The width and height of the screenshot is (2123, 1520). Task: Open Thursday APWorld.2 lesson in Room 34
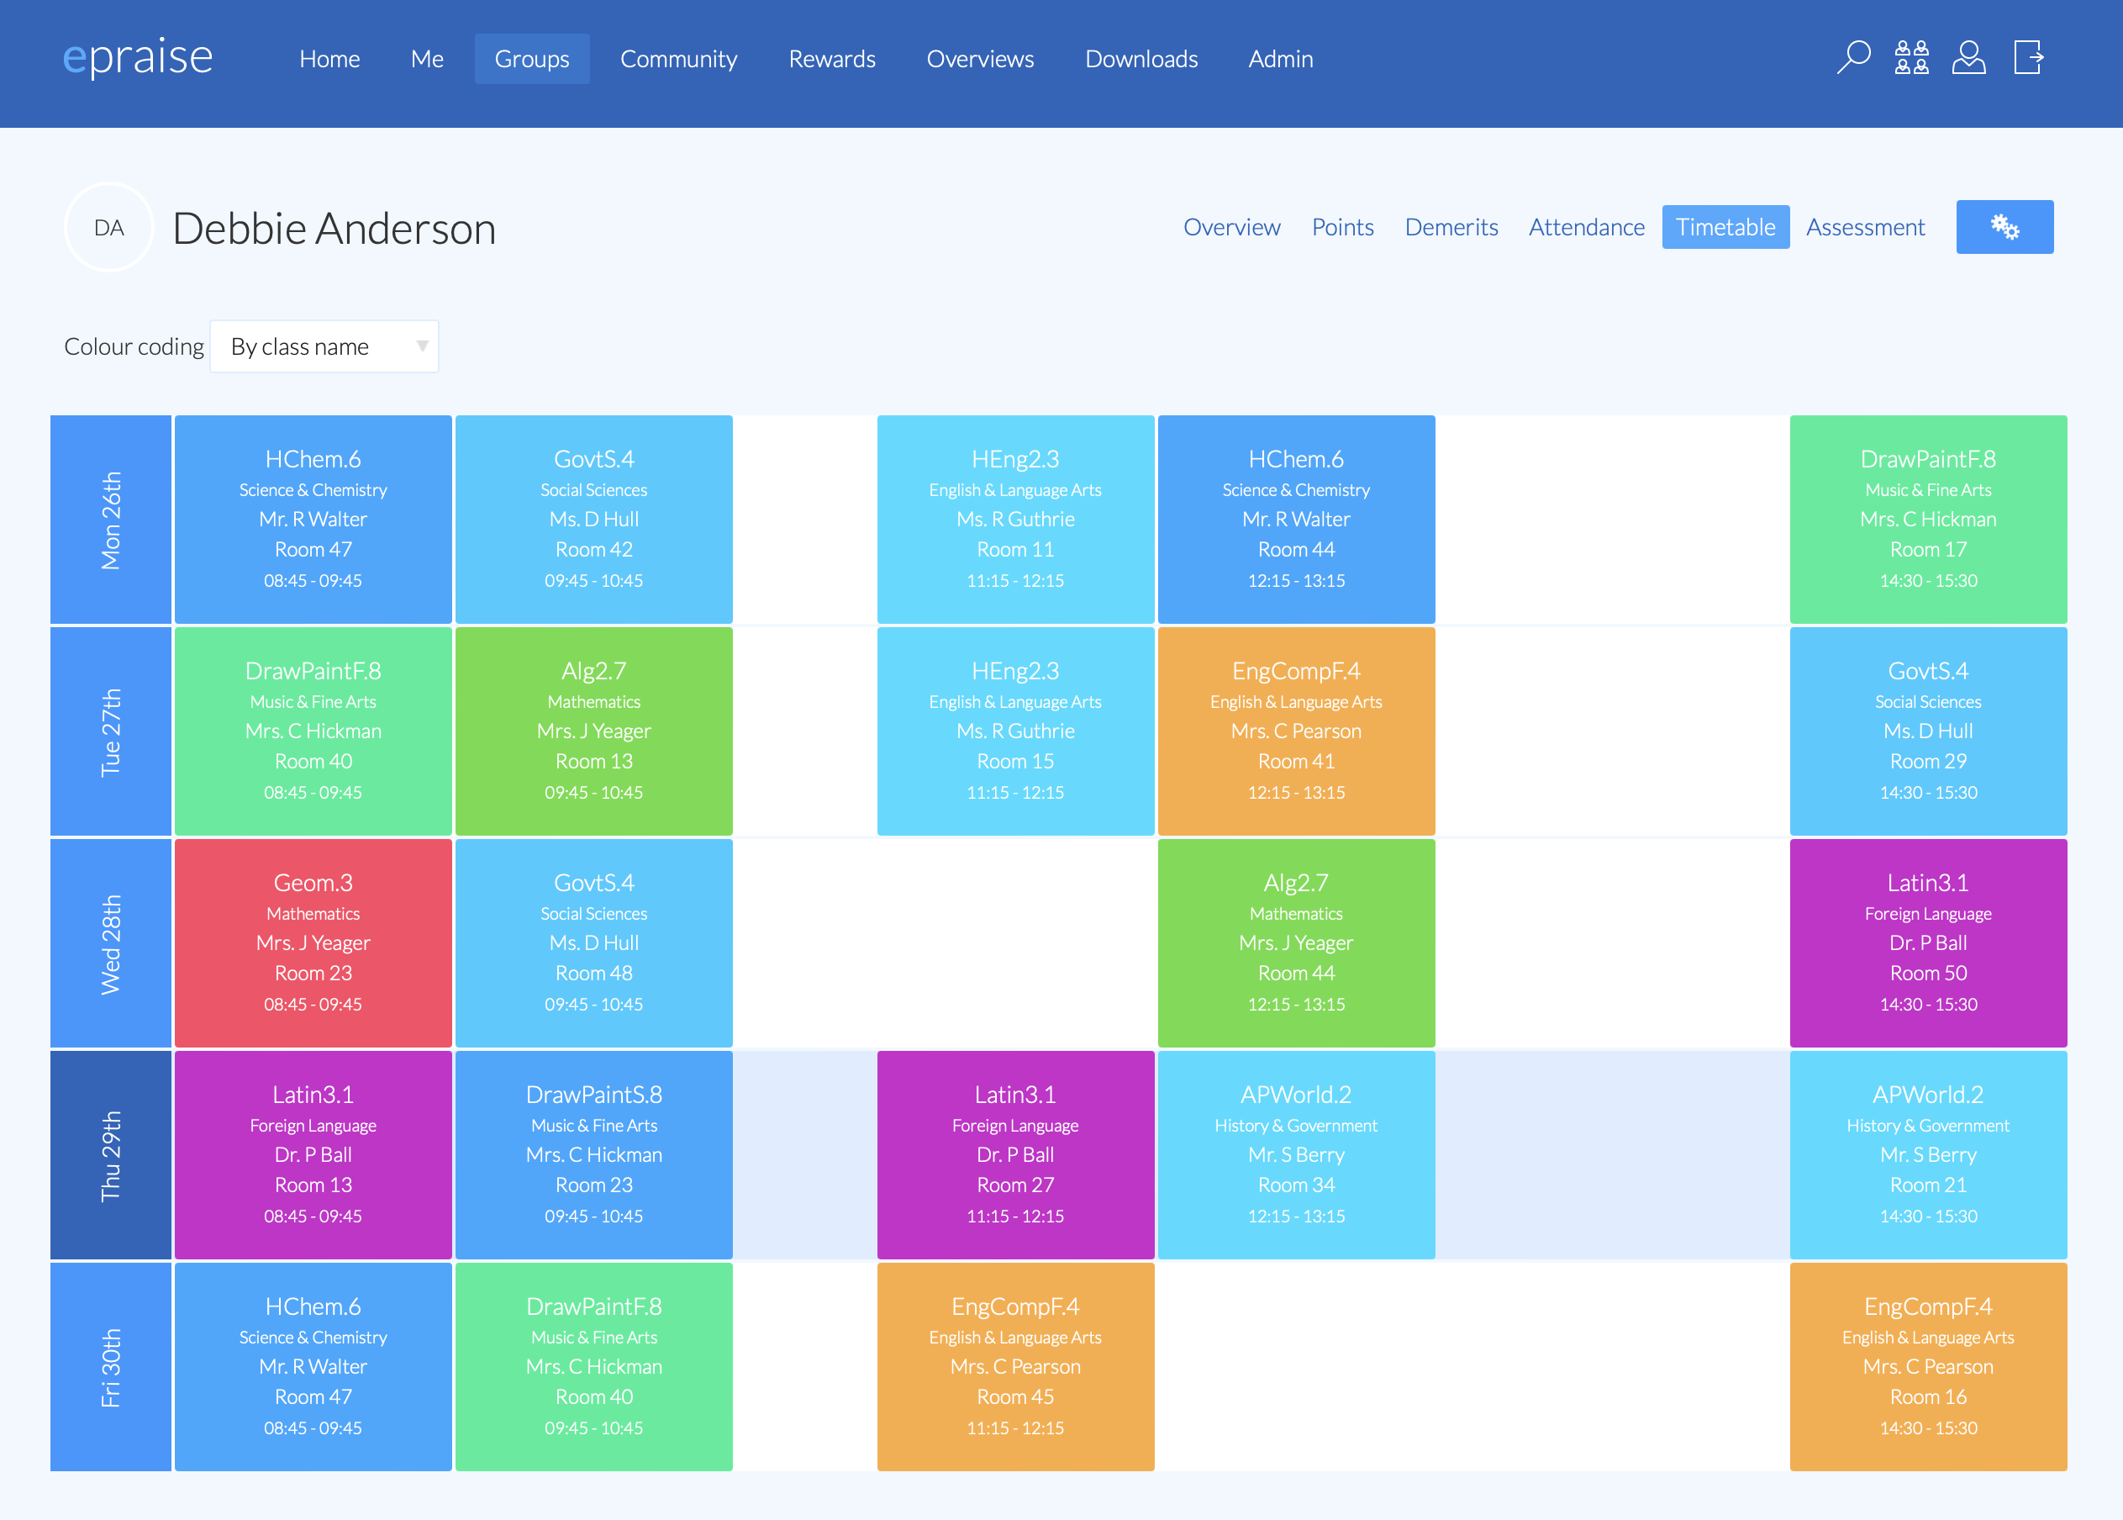pos(1296,1155)
